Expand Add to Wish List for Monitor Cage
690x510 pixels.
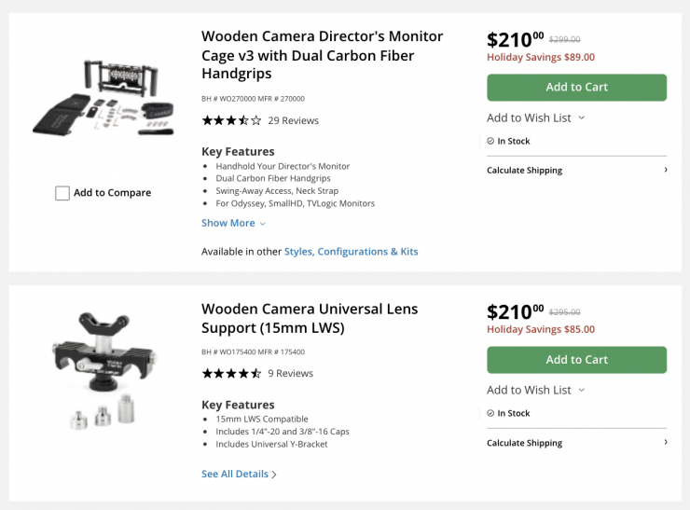click(x=535, y=118)
